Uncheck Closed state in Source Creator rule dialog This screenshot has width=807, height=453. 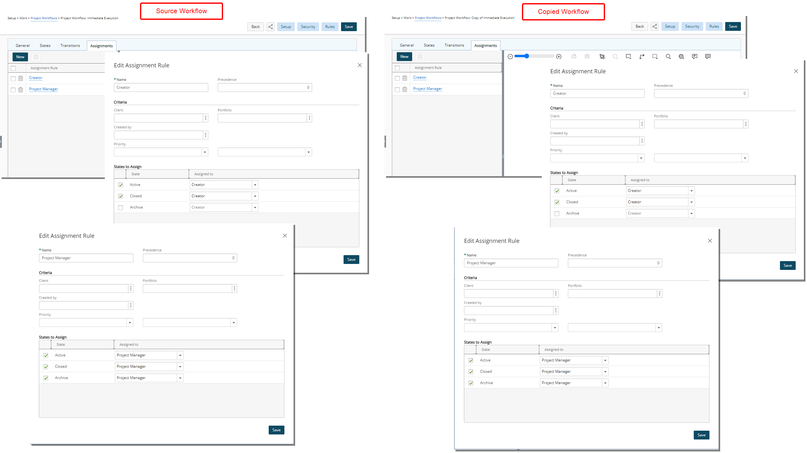120,196
